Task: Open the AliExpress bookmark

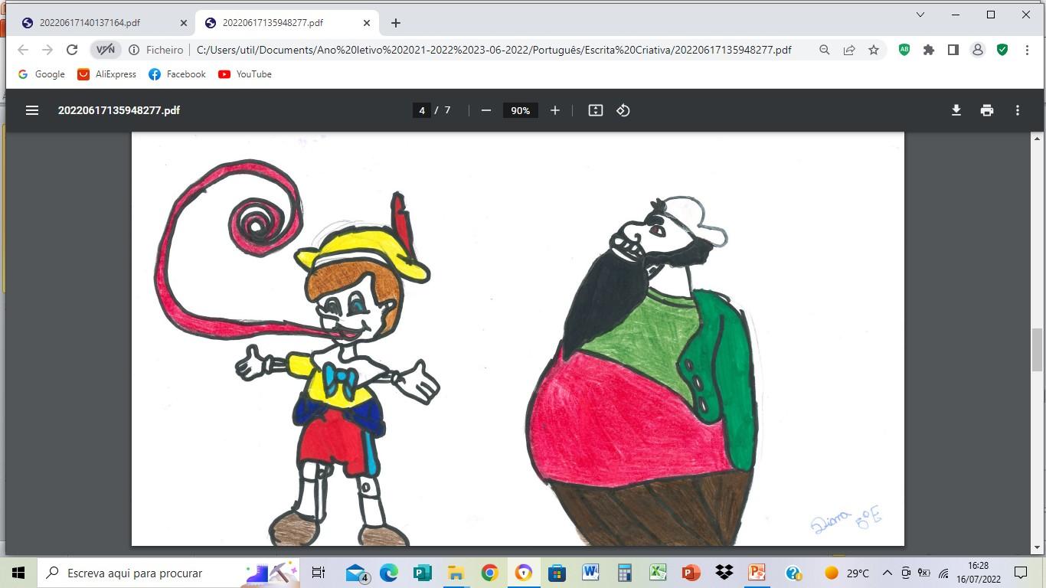Action: click(x=106, y=74)
